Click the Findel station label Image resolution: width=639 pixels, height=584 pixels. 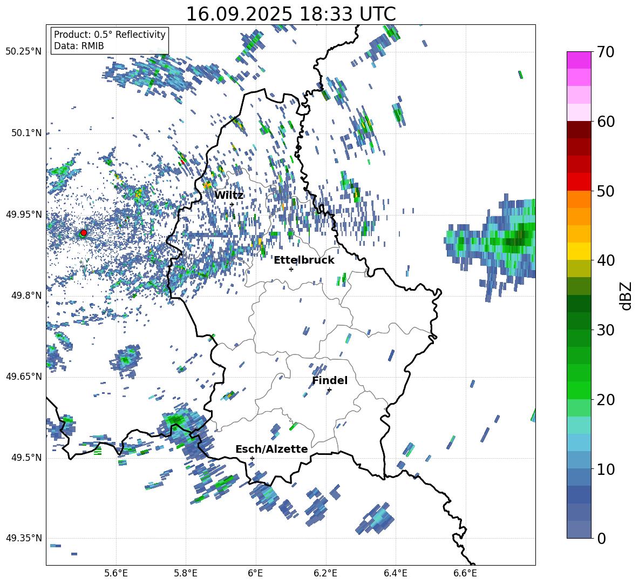click(x=330, y=380)
